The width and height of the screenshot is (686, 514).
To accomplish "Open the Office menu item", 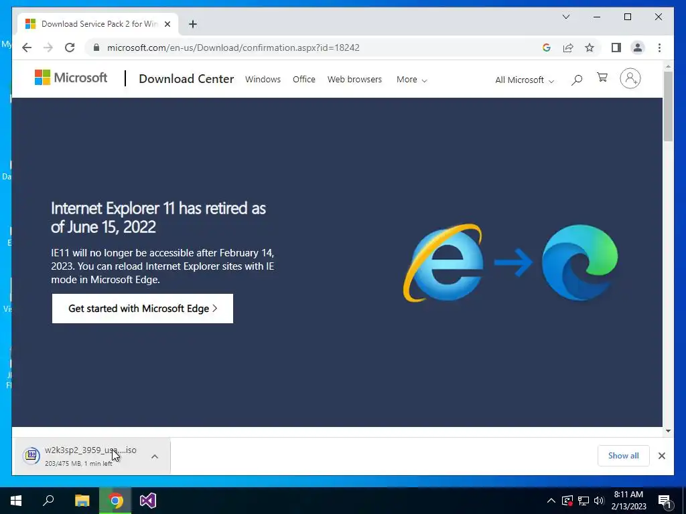I will (304, 80).
